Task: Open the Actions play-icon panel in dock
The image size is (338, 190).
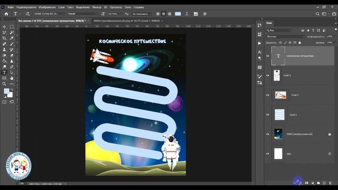Action: click(x=259, y=43)
